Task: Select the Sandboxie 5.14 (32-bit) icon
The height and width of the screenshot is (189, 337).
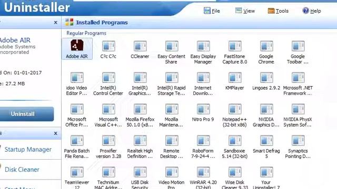Action: pos(235,140)
